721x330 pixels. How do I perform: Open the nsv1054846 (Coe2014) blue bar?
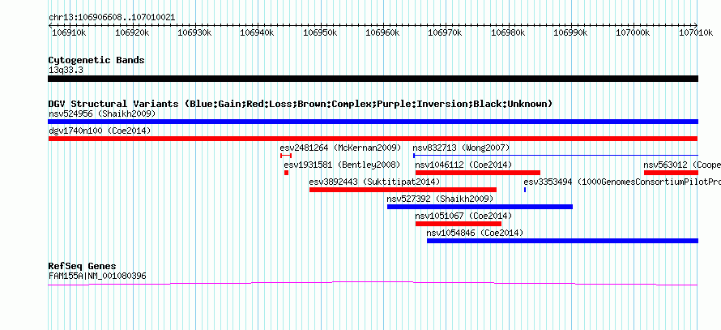click(562, 241)
